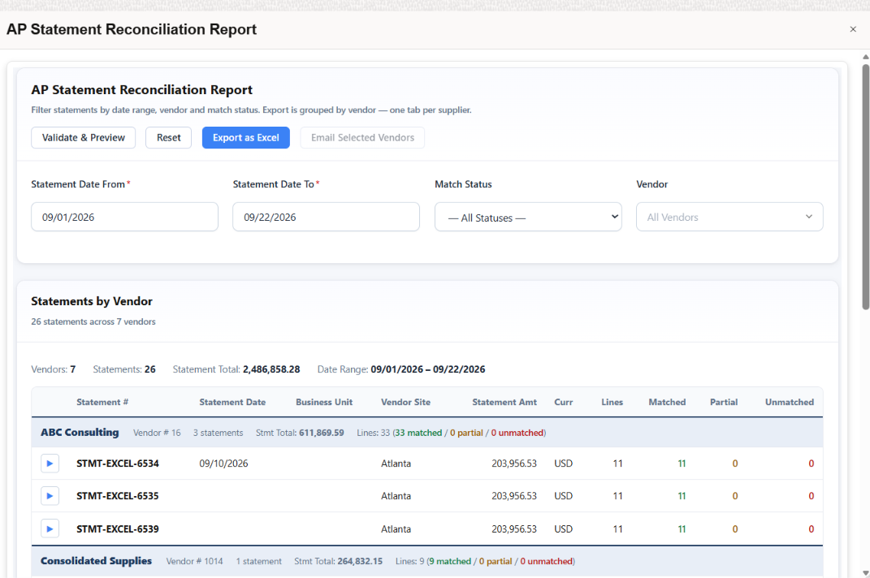
Task: Click Validate & Preview button
Action: point(83,137)
